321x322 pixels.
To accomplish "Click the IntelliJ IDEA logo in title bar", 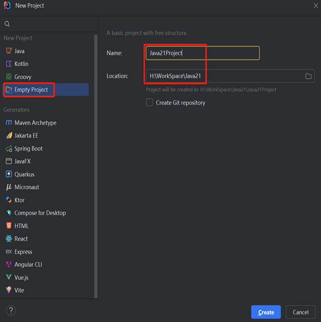I will tap(7, 6).
